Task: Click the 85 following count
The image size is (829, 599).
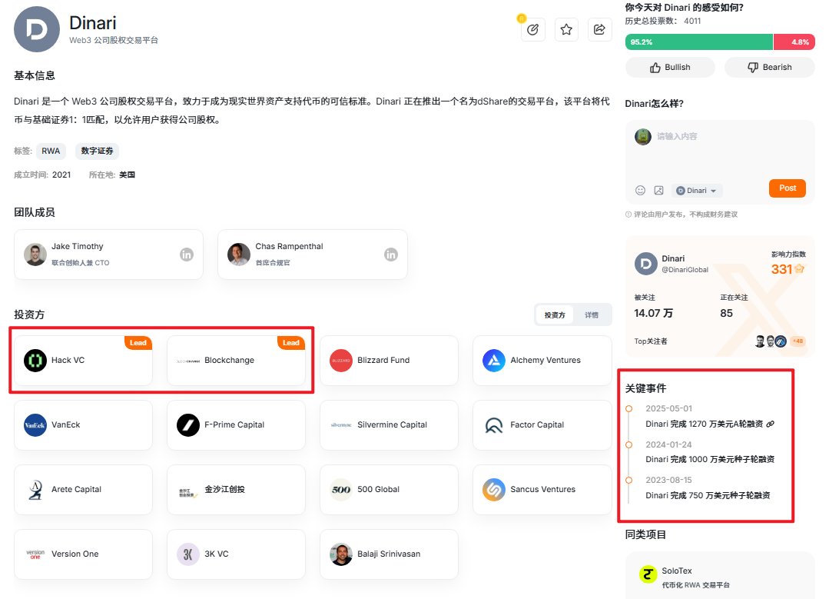Action: 727,313
